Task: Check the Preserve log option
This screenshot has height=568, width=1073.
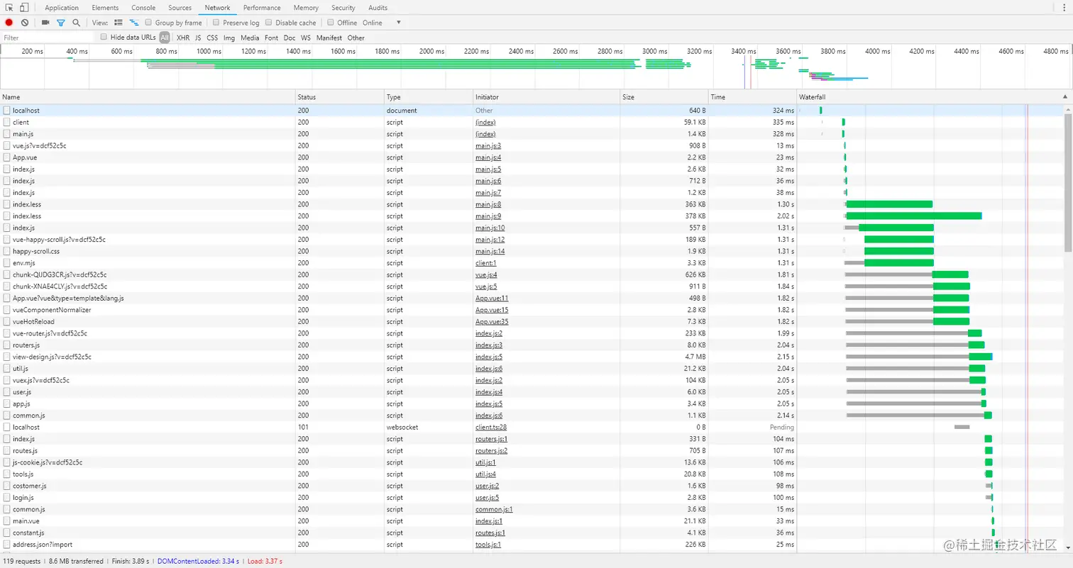Action: coord(216,23)
